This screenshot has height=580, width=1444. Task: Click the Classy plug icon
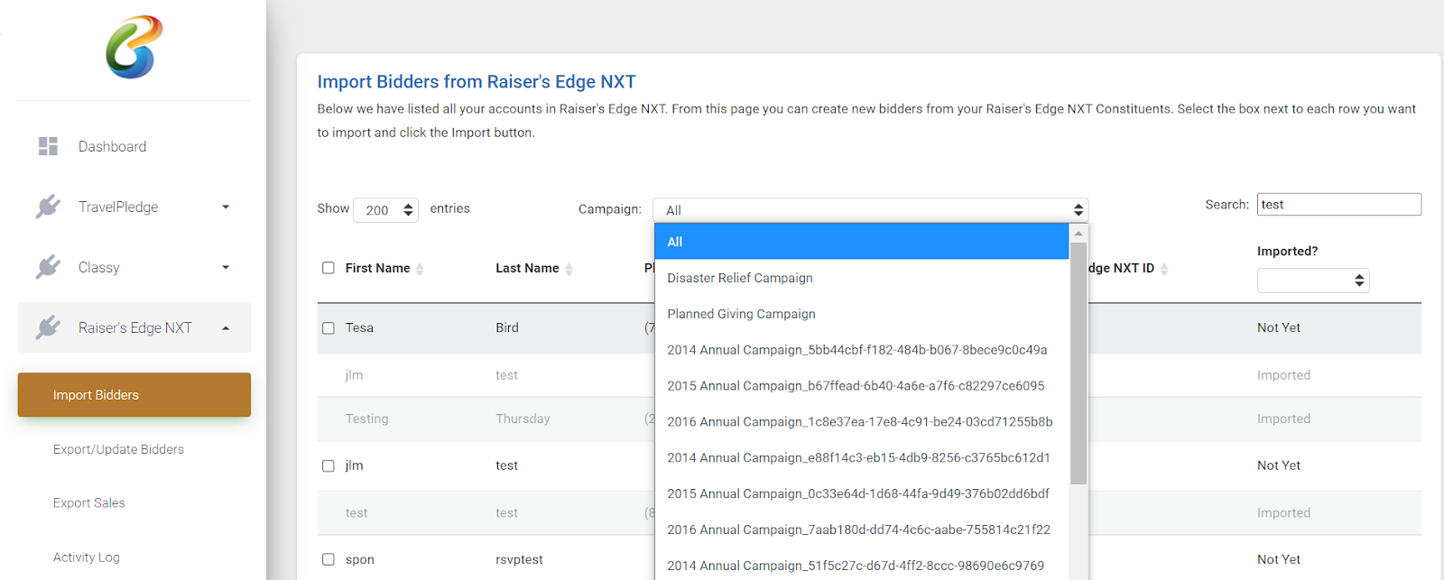tap(48, 267)
